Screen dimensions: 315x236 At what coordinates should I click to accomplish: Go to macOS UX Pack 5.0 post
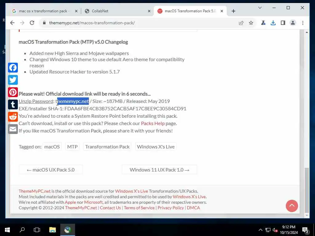[51, 170]
